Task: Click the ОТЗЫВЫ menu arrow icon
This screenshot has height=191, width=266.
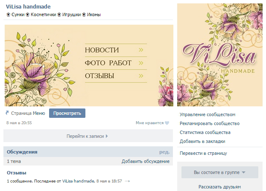Action: (x=141, y=76)
